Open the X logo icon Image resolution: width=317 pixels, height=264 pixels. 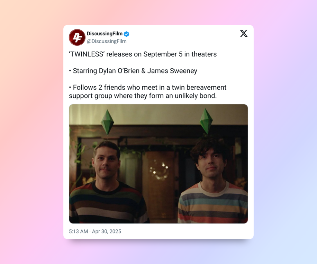pos(244,33)
